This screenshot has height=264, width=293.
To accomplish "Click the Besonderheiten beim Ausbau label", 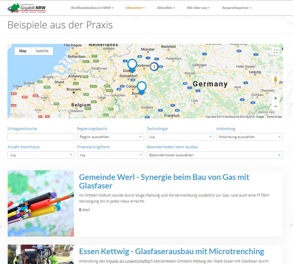I will (x=172, y=147).
